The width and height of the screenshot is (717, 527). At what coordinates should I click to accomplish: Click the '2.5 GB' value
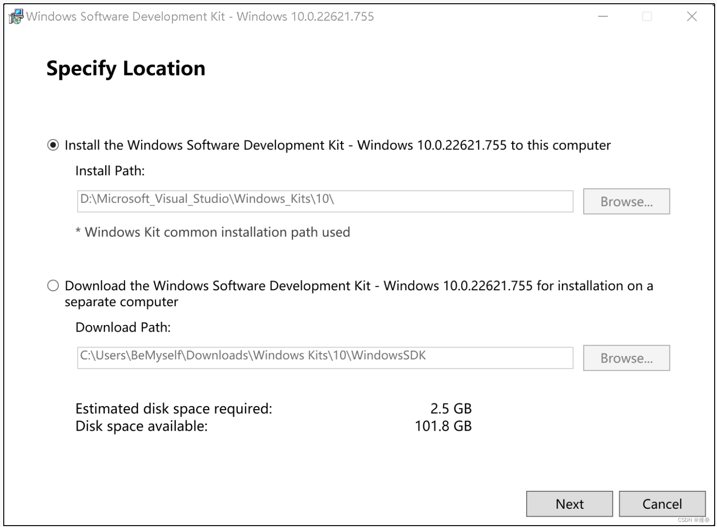click(451, 409)
